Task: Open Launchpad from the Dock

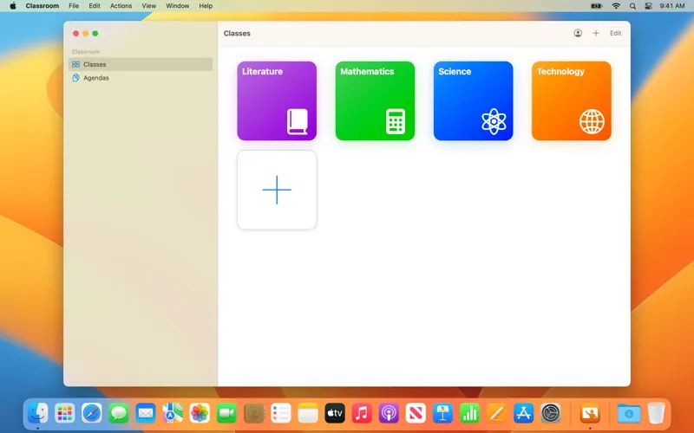Action: point(64,414)
